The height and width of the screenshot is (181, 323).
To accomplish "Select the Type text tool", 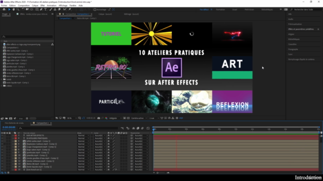I will (x=45, y=10).
